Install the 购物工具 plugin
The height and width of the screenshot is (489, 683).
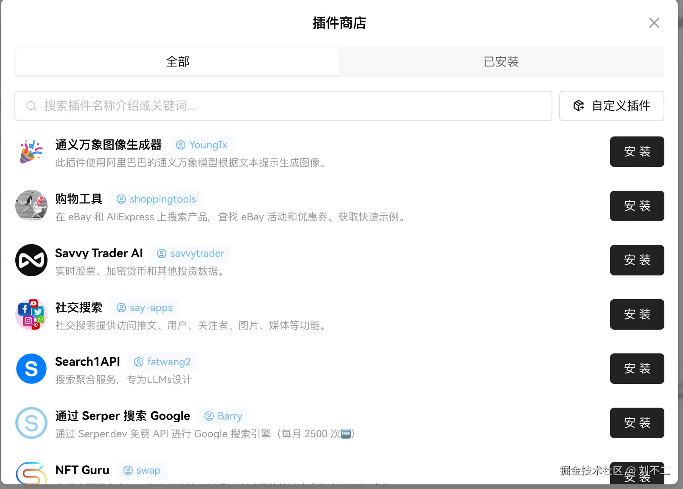(637, 206)
